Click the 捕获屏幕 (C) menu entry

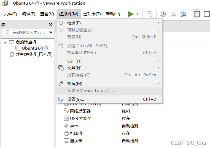pyautogui.click(x=109, y=75)
